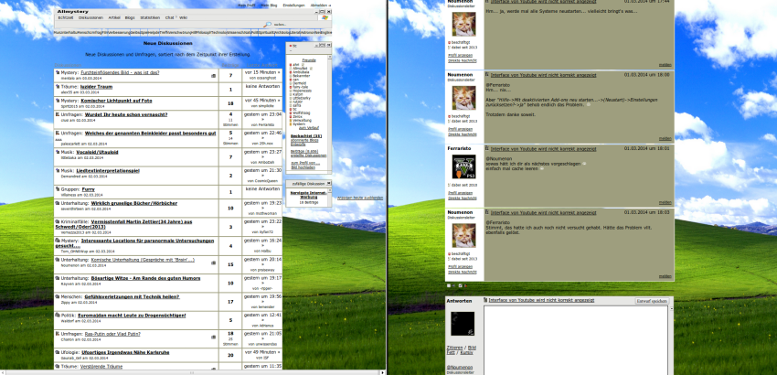Click the first small white icon below the last post
This screenshot has height=375, width=777.
click(449, 285)
